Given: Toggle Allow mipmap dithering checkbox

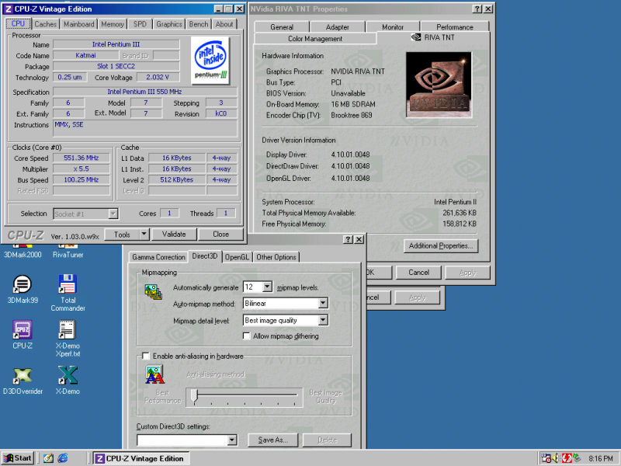Looking at the screenshot, I should [246, 336].
